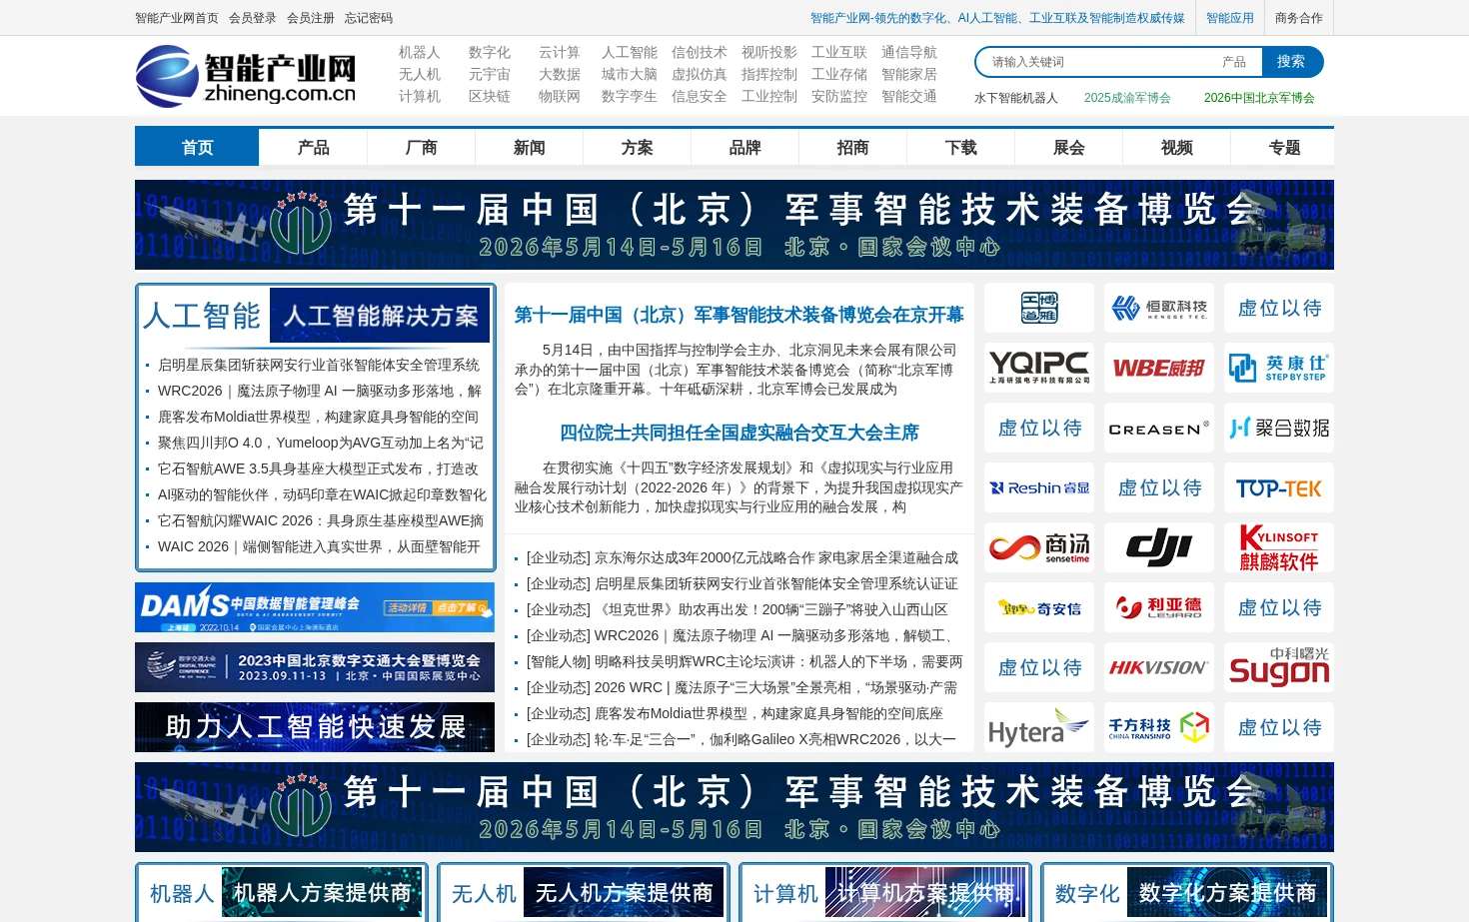1469x922 pixels.
Task: Open the Hytera brand logo
Action: pos(1039,727)
